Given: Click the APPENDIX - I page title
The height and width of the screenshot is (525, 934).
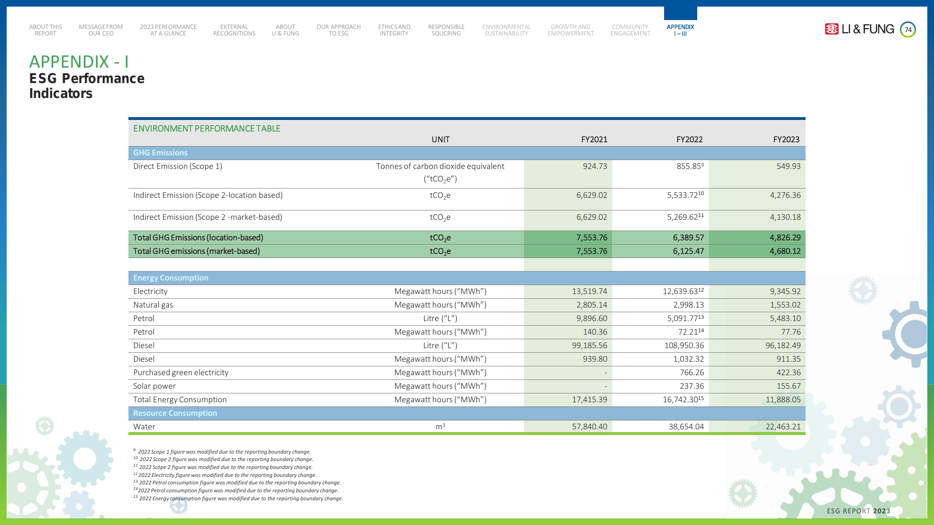Looking at the screenshot, I should tap(79, 62).
